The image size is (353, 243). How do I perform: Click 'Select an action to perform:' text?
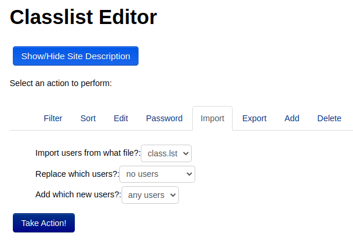(61, 83)
